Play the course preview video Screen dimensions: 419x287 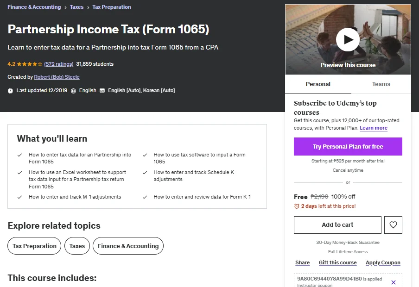coord(348,39)
